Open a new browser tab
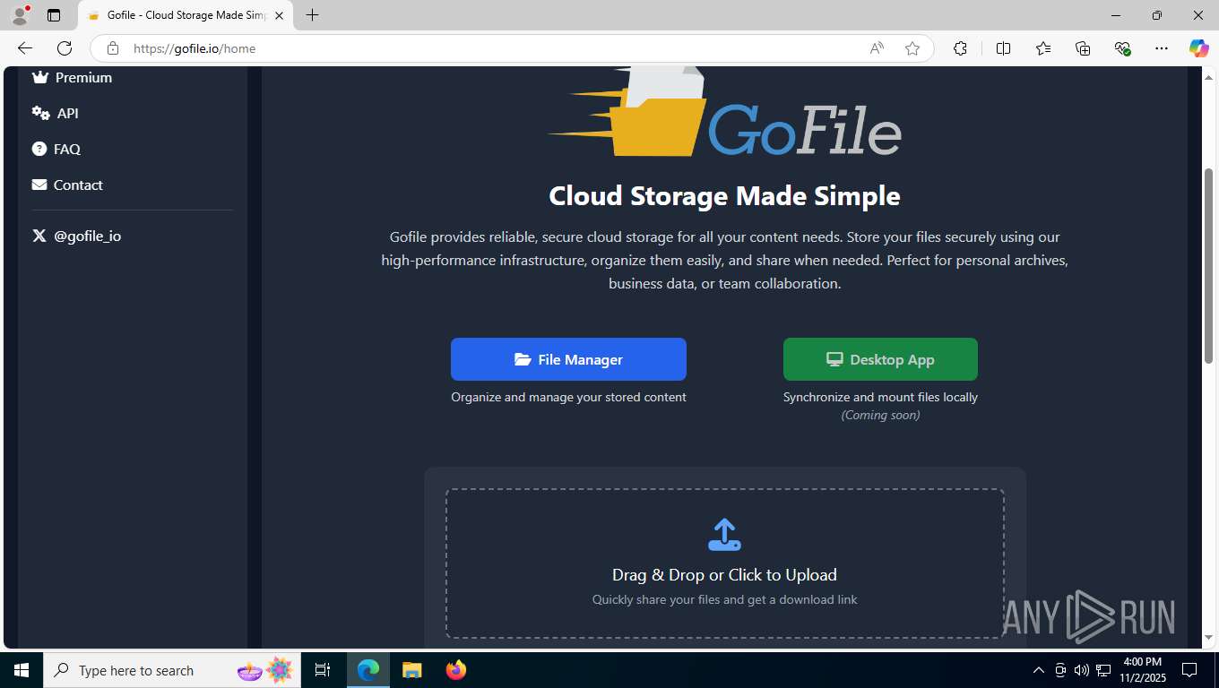This screenshot has width=1219, height=688. [x=312, y=15]
